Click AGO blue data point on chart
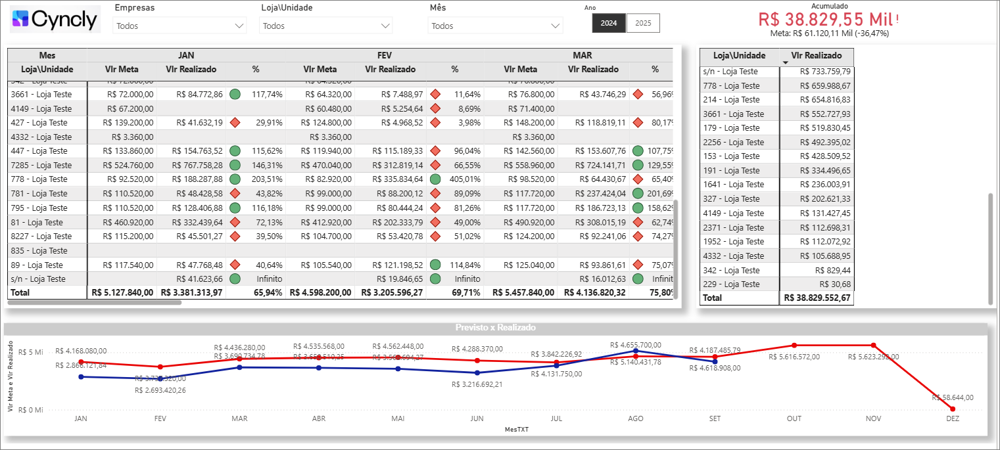This screenshot has height=450, width=1000. [636, 351]
